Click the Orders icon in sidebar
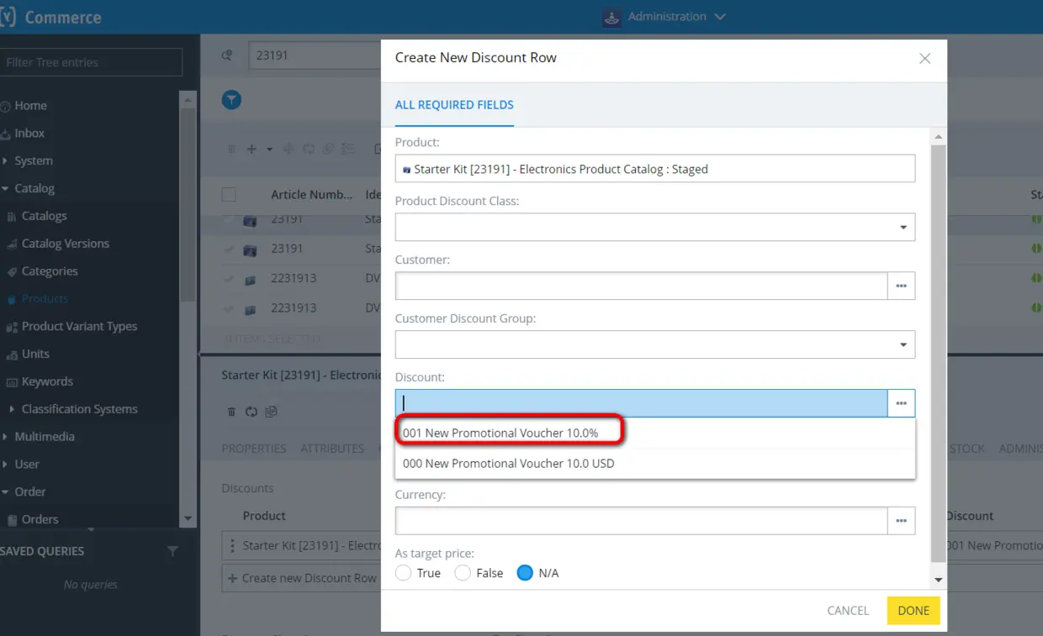Screen dimensions: 1043x636 tap(12, 520)
